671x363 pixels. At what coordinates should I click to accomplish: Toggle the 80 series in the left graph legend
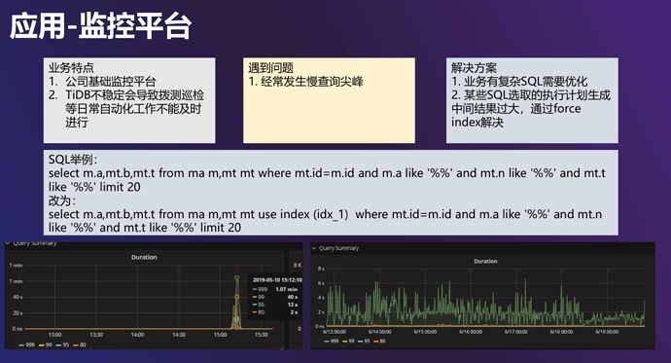(x=80, y=345)
